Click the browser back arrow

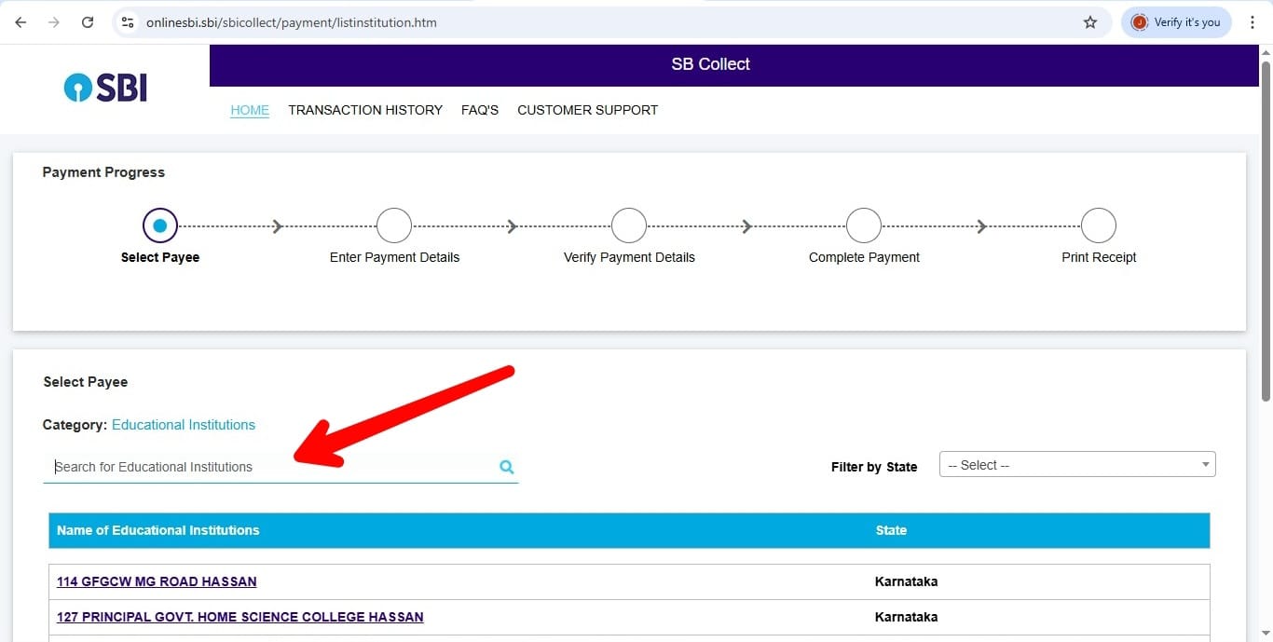pos(21,22)
